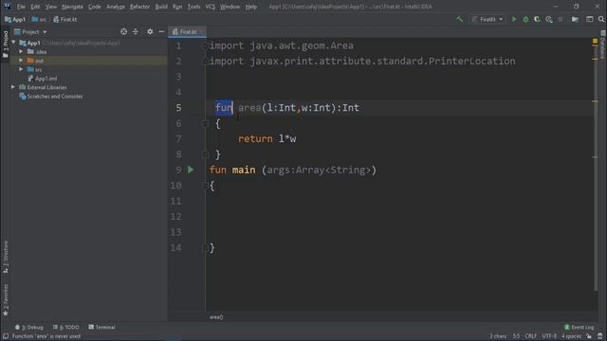Click line number 12 in gutter

[x=175, y=217]
